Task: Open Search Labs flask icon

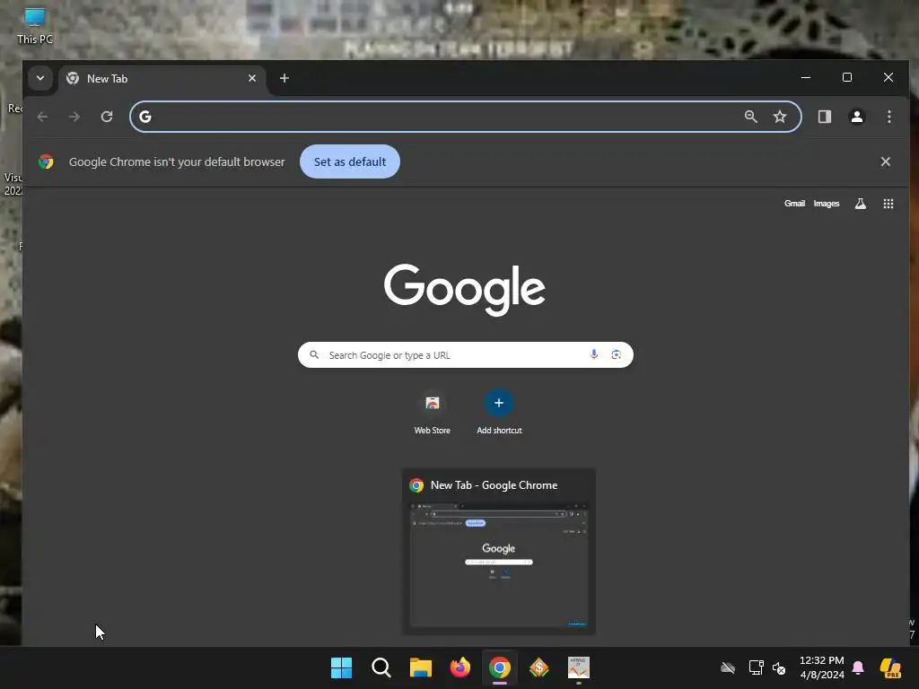Action: 861,204
